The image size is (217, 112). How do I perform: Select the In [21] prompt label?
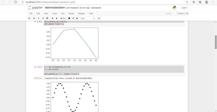(38, 67)
